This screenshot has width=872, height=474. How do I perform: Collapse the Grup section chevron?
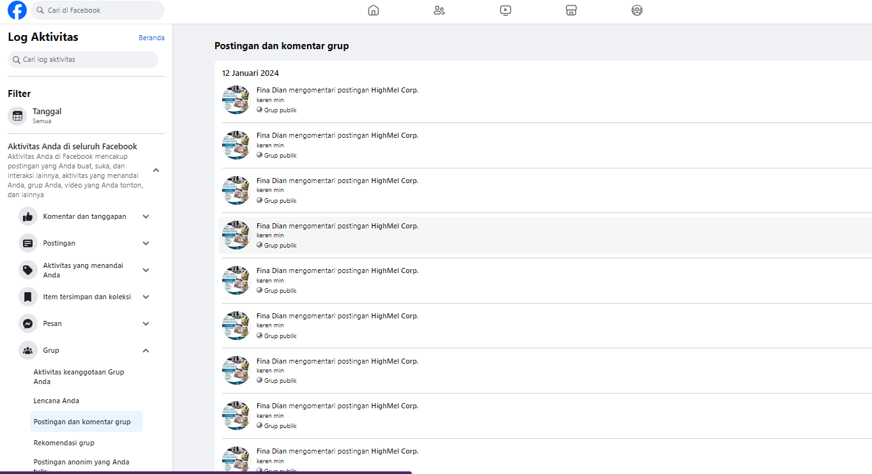click(x=146, y=351)
